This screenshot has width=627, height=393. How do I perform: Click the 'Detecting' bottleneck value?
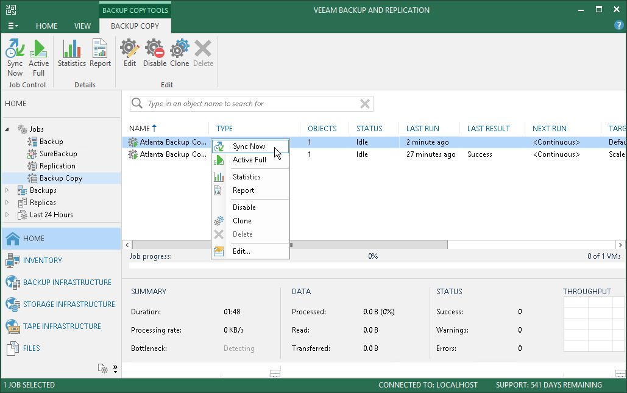pos(239,348)
